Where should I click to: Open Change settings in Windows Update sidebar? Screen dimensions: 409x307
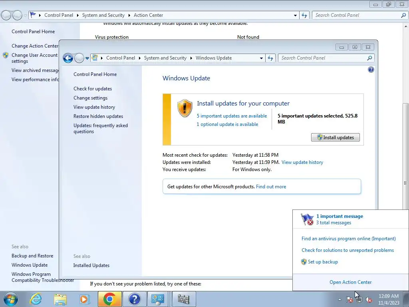click(x=90, y=98)
